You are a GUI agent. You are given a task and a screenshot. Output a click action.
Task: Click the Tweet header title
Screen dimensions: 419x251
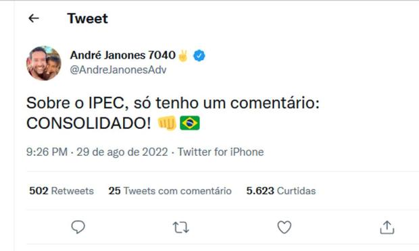point(88,18)
